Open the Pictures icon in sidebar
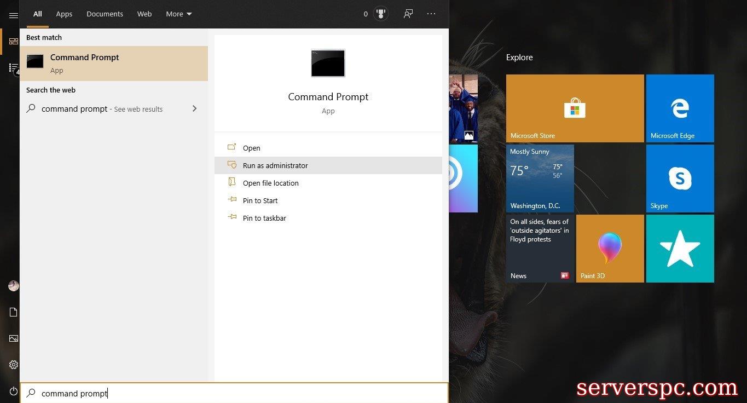The height and width of the screenshot is (403, 747). click(14, 338)
